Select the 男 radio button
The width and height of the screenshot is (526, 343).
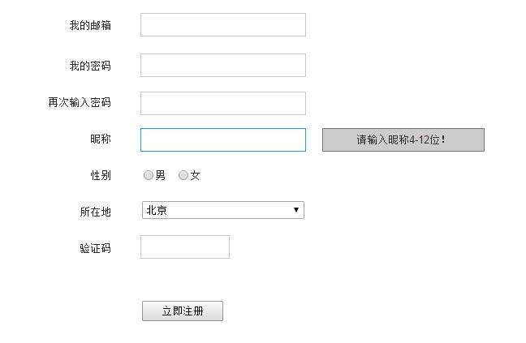149,175
